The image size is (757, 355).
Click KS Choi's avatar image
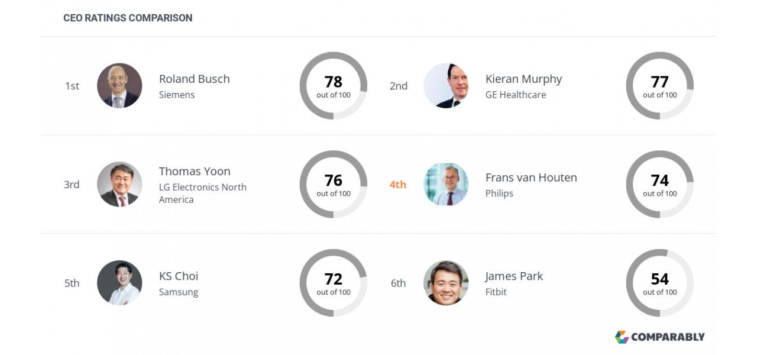coord(119,283)
